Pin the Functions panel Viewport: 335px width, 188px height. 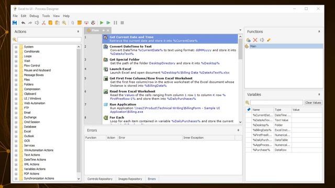tap(319, 31)
